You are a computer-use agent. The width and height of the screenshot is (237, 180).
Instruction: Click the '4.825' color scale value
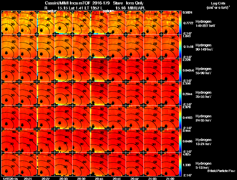pos(187,154)
